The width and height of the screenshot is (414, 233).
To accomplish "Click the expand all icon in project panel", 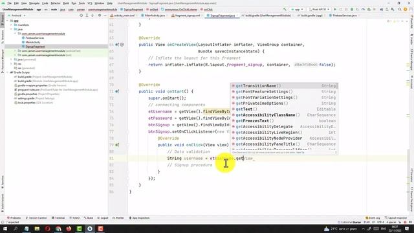I will click(87, 16).
